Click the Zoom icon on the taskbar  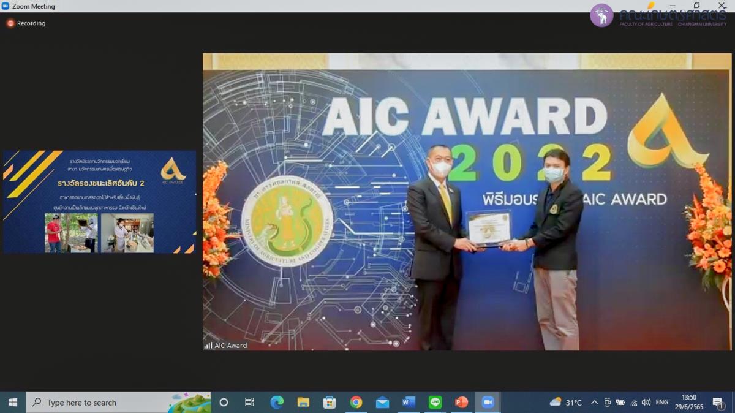[x=488, y=403]
